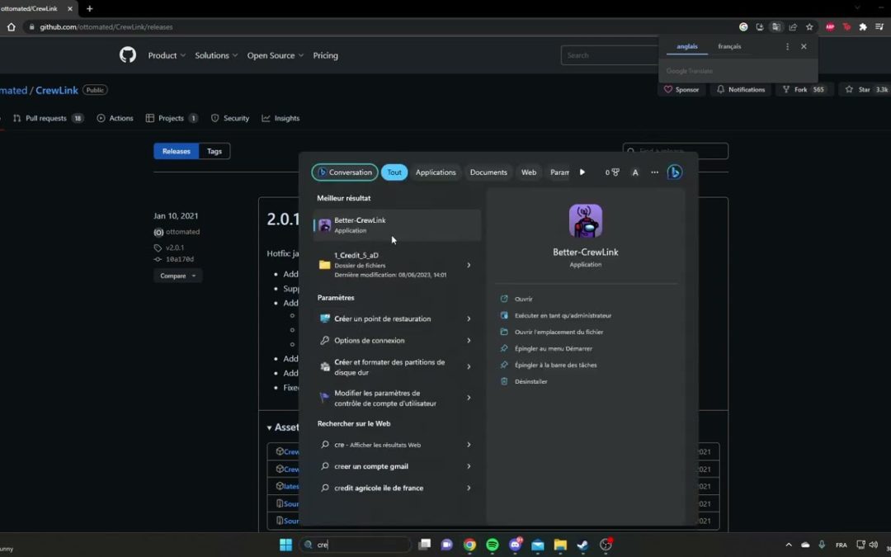Open the Chrome media controls icon
The height and width of the screenshot is (557, 891).
pyautogui.click(x=879, y=26)
